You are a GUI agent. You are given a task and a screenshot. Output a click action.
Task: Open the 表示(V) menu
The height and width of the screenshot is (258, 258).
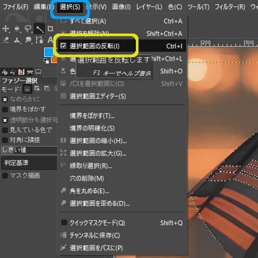tap(96, 7)
